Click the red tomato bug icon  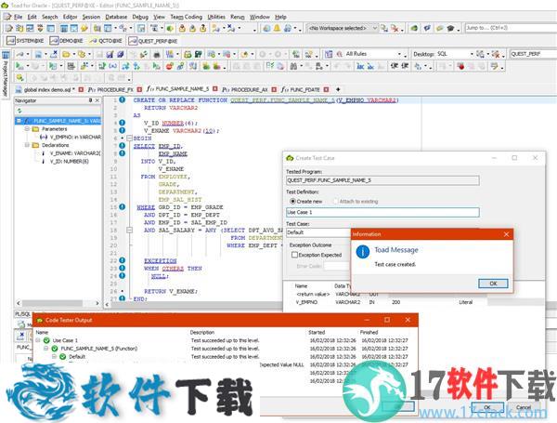[x=460, y=66]
